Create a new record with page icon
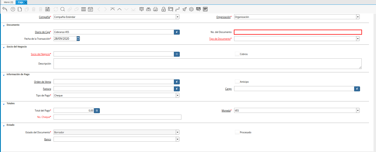 tap(20, 9)
